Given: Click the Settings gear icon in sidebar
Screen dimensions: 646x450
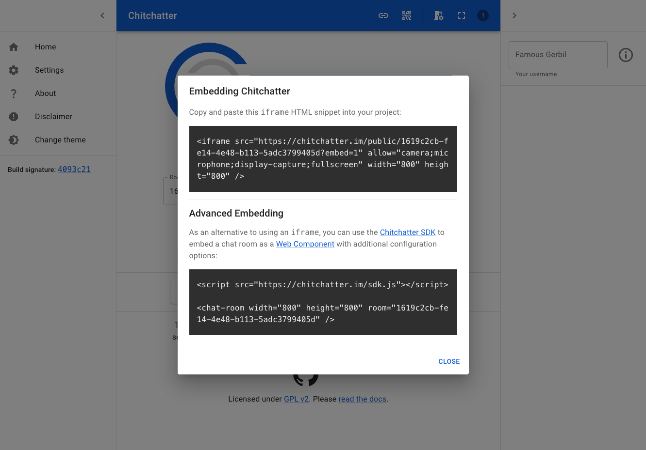Looking at the screenshot, I should (x=14, y=70).
